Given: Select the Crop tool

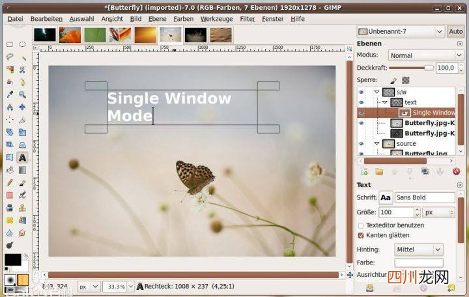Looking at the screenshot, I should click(x=22, y=120).
